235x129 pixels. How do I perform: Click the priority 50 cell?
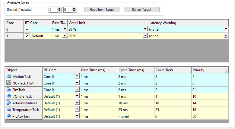[210, 116]
